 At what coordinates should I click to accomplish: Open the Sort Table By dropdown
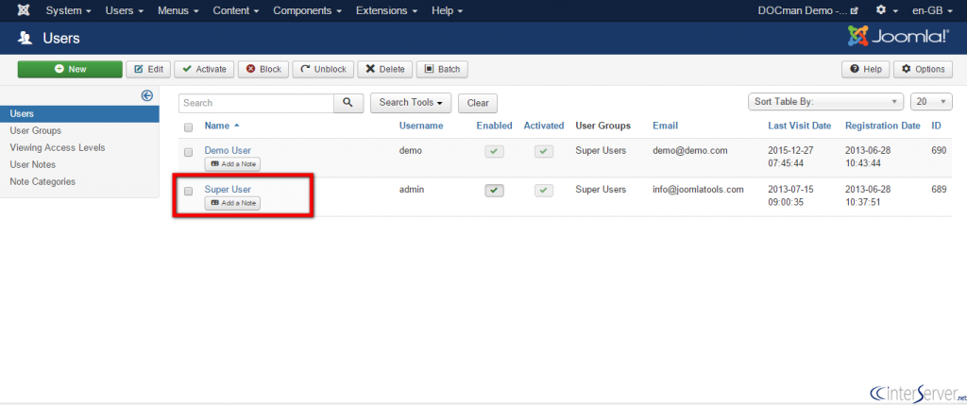click(825, 102)
